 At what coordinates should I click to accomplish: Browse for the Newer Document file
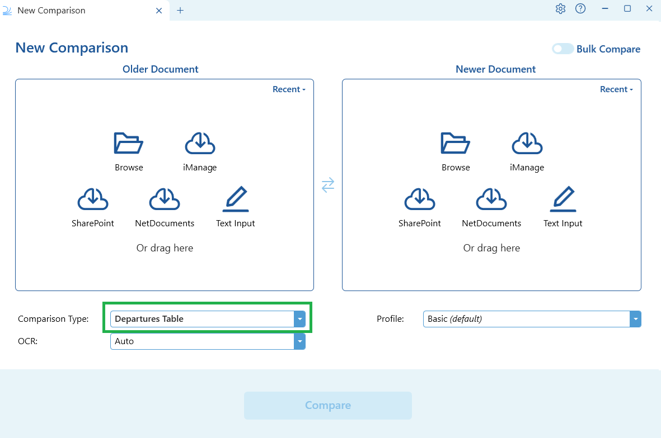455,152
